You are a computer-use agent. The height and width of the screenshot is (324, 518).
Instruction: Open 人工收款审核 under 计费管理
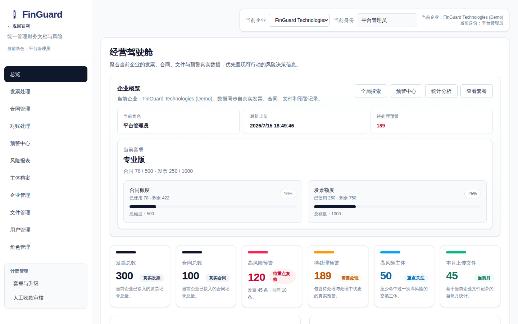pos(46,298)
